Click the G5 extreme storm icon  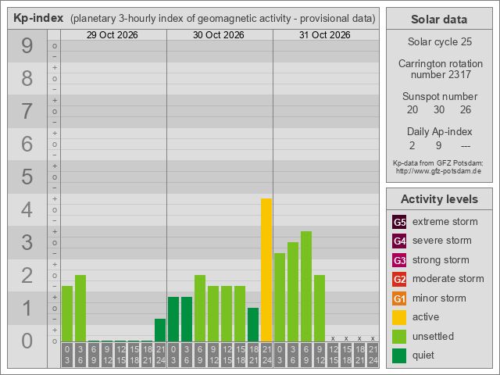click(x=399, y=222)
